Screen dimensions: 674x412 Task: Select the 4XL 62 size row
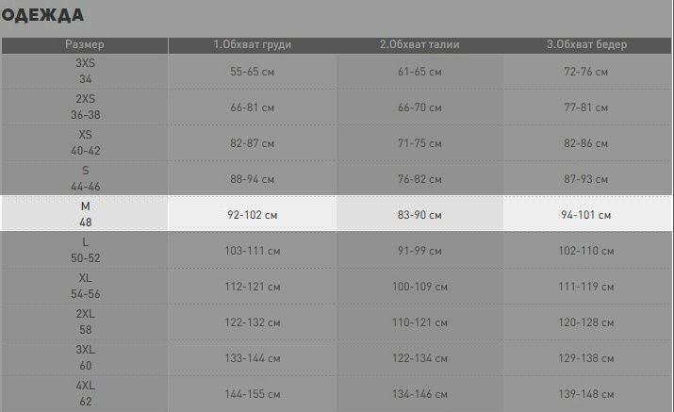point(337,393)
